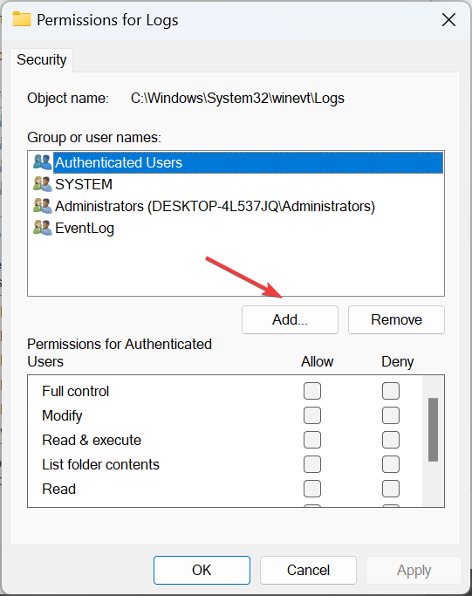Viewport: 472px width, 596px height.
Task: Click the Object name label
Action: pyautogui.click(x=68, y=99)
